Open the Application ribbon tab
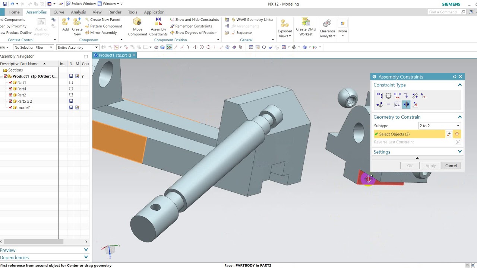Viewport: 477px width, 268px height. tap(154, 12)
